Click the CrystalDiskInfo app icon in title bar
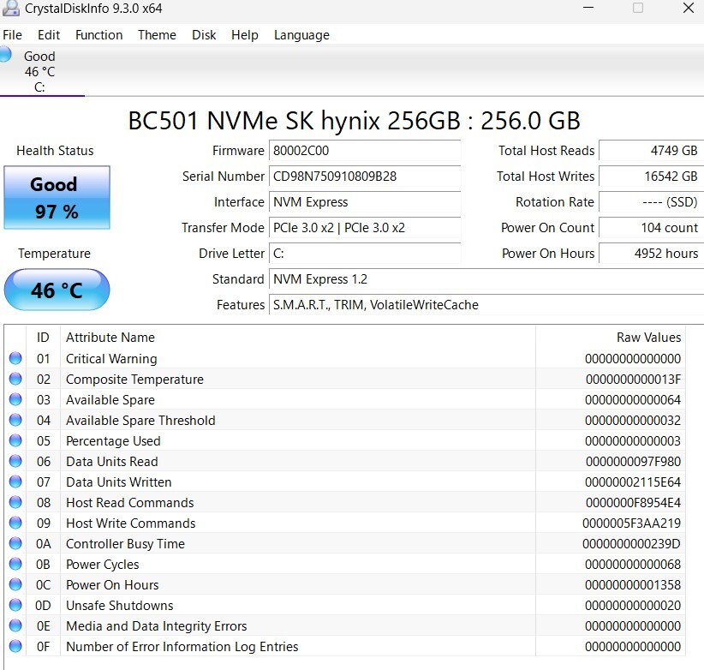The width and height of the screenshot is (704, 670). click(x=9, y=9)
